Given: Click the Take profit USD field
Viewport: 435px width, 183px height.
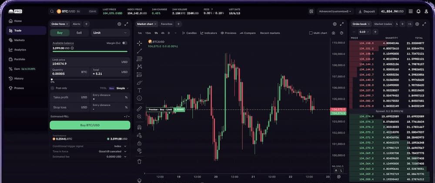Looking at the screenshot, I should tap(70, 97).
